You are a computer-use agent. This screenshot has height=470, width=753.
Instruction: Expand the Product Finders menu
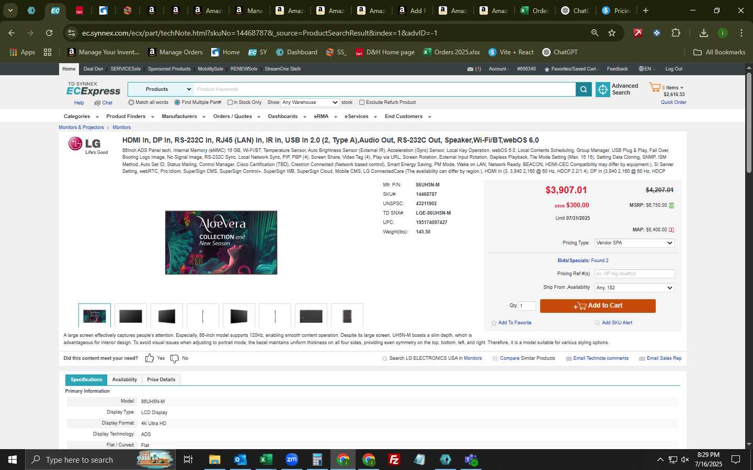tap(130, 116)
